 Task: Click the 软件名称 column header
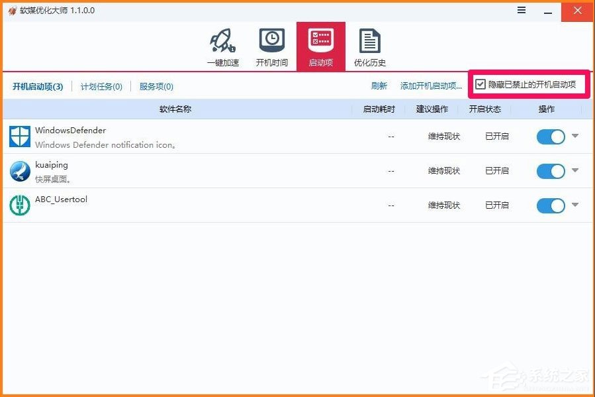[x=175, y=109]
